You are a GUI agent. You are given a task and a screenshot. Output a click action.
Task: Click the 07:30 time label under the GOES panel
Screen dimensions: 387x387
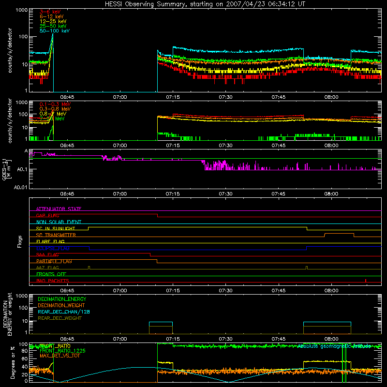click(225, 194)
